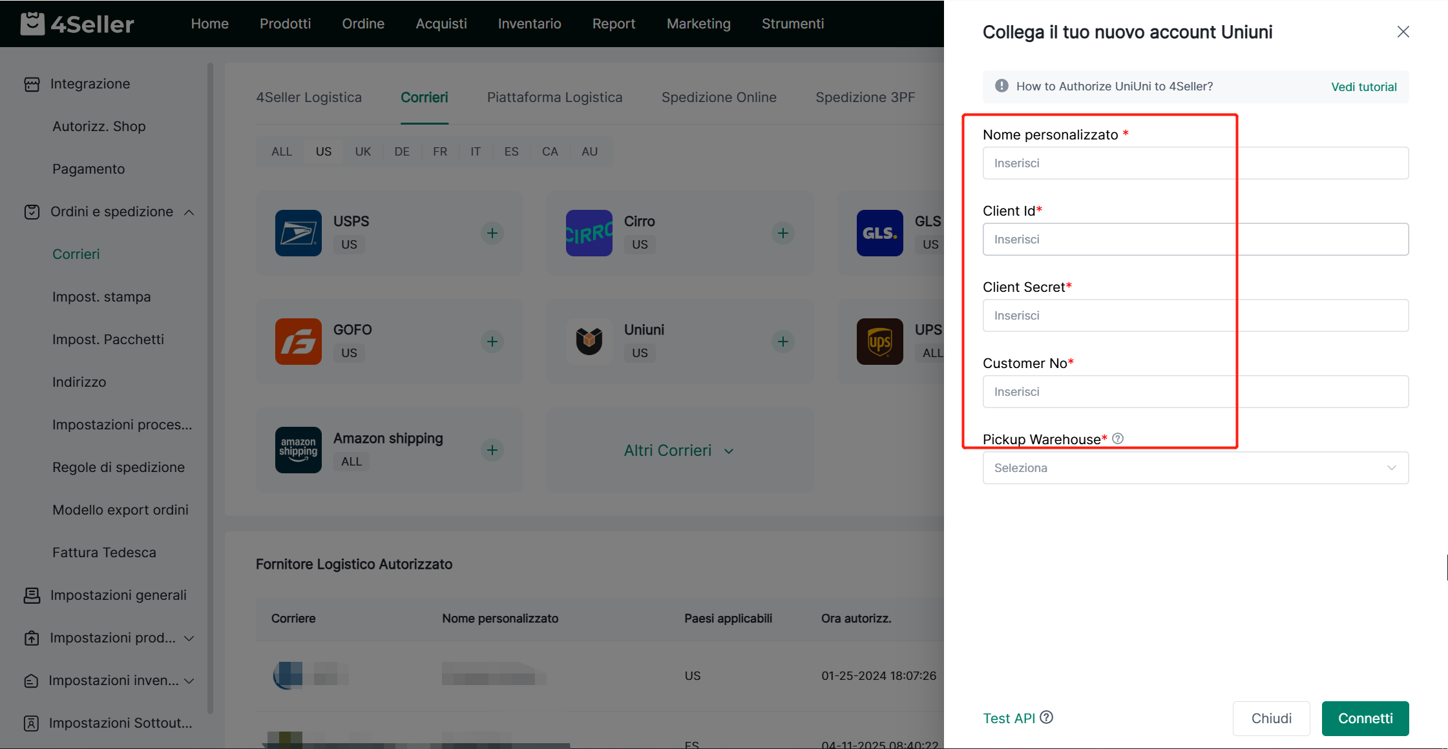Viewport: 1448px width, 749px height.
Task: Select the UK country filter
Action: [x=362, y=152]
